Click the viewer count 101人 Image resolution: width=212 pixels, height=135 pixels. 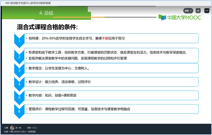pyautogui.click(x=33, y=128)
